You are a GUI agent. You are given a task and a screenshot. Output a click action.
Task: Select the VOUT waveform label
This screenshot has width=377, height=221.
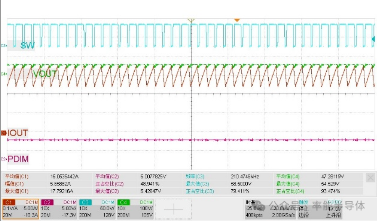(x=45, y=73)
